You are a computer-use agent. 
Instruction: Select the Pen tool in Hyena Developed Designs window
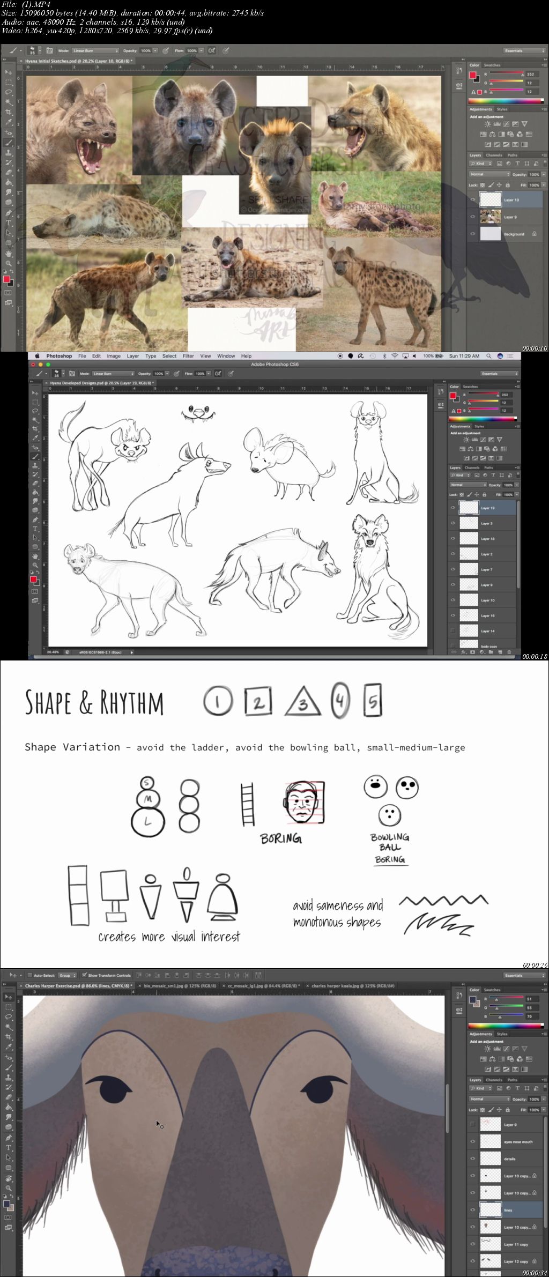[35, 519]
